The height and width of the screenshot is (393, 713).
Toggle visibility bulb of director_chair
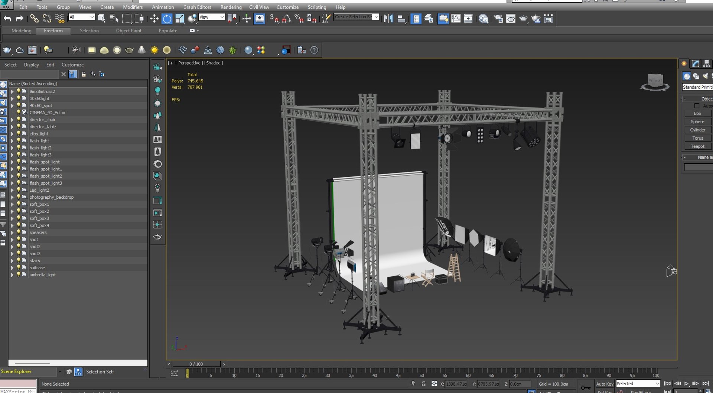click(x=18, y=119)
